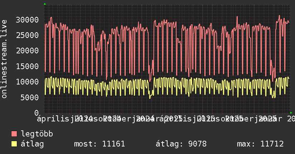
Task: Click the green arrow ending the x-axis
Action: pos(291,113)
